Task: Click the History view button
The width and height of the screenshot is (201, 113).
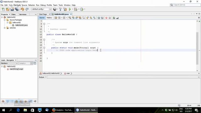Action: (x=49, y=18)
